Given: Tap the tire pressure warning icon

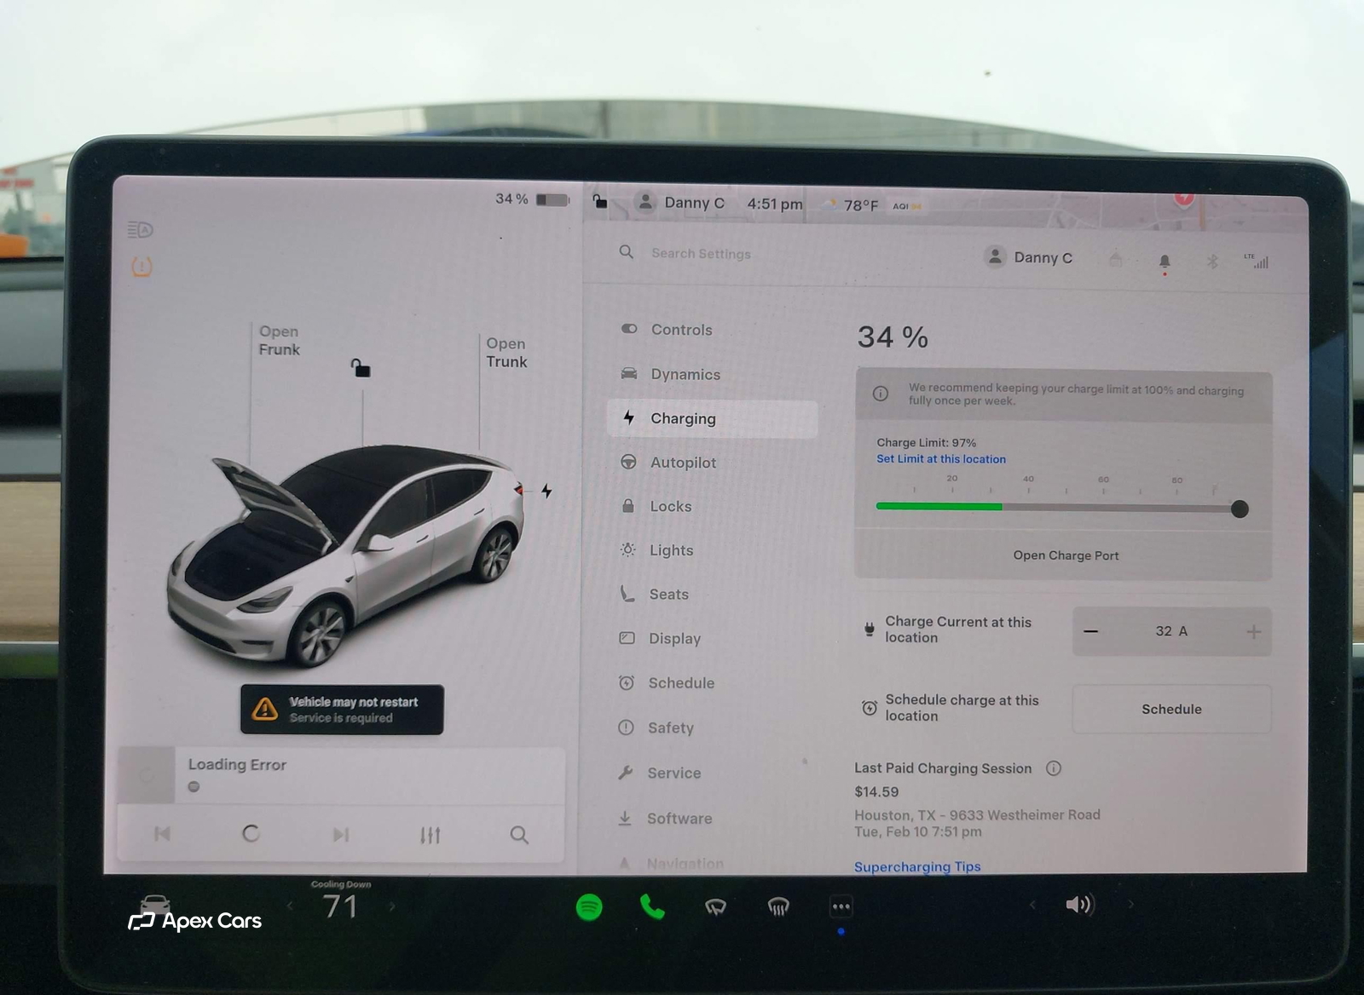Looking at the screenshot, I should (142, 267).
